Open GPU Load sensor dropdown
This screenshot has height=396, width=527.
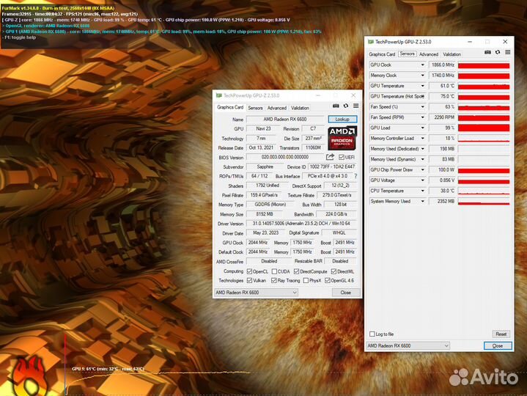(x=422, y=128)
